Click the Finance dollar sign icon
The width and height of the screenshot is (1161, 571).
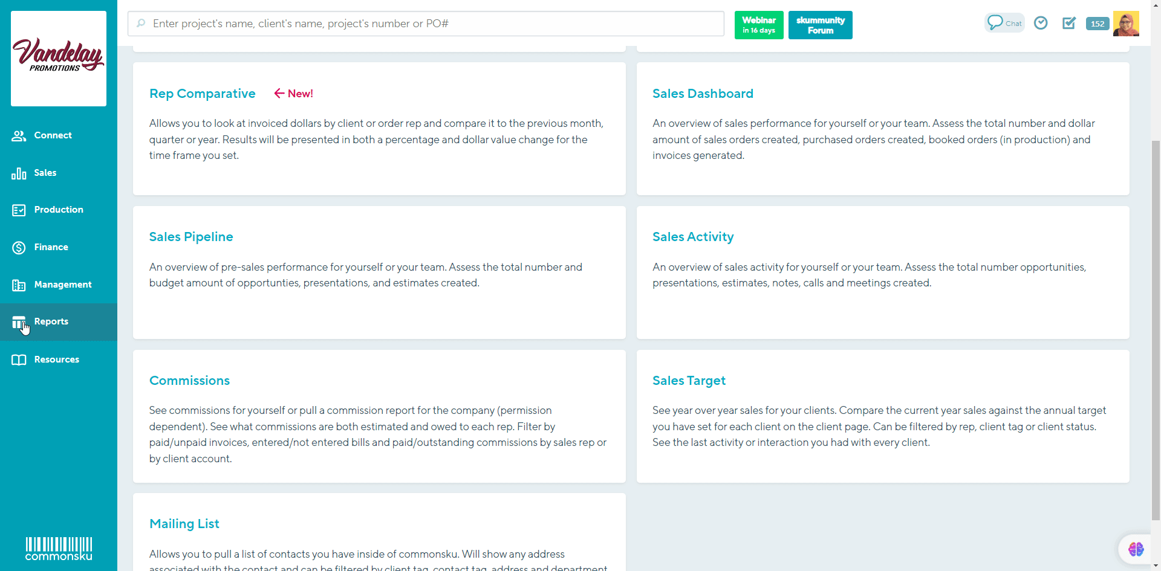(x=19, y=248)
